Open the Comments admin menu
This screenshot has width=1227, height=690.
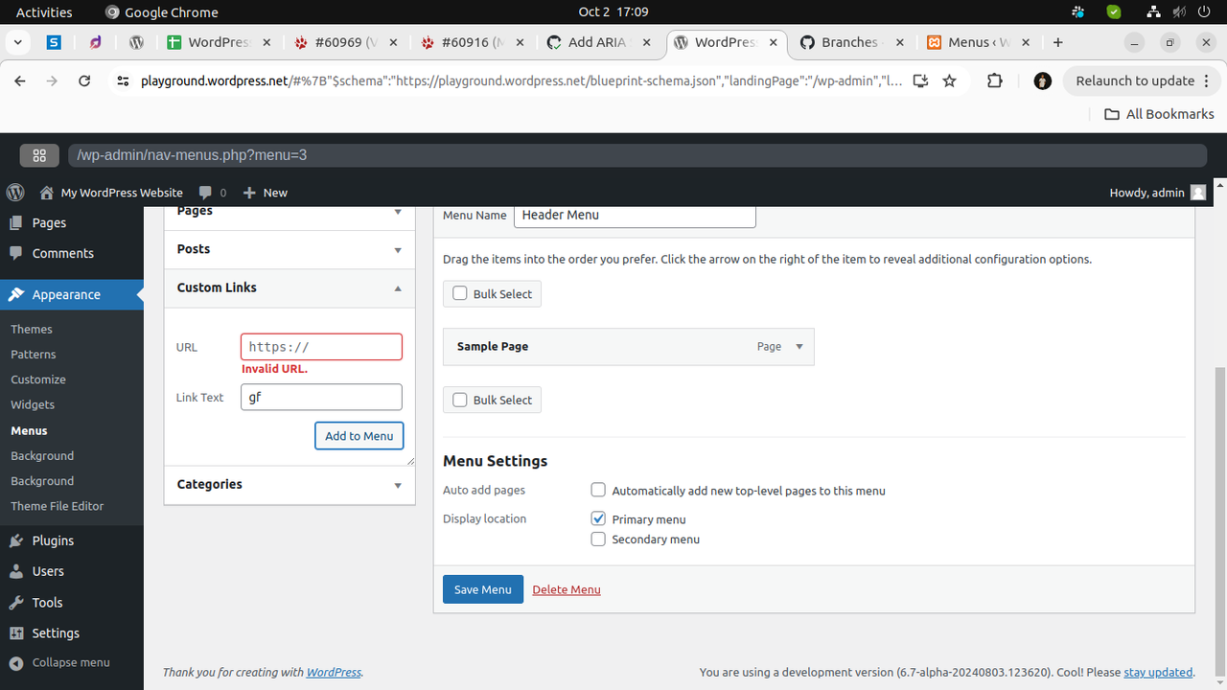tap(72, 253)
